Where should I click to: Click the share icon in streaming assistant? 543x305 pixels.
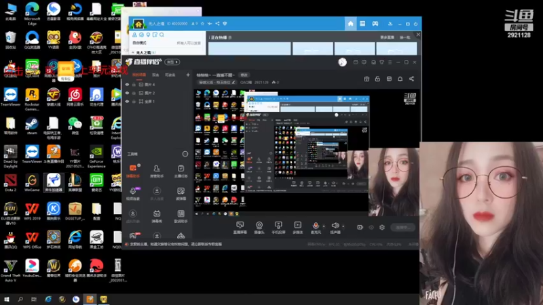click(x=411, y=79)
